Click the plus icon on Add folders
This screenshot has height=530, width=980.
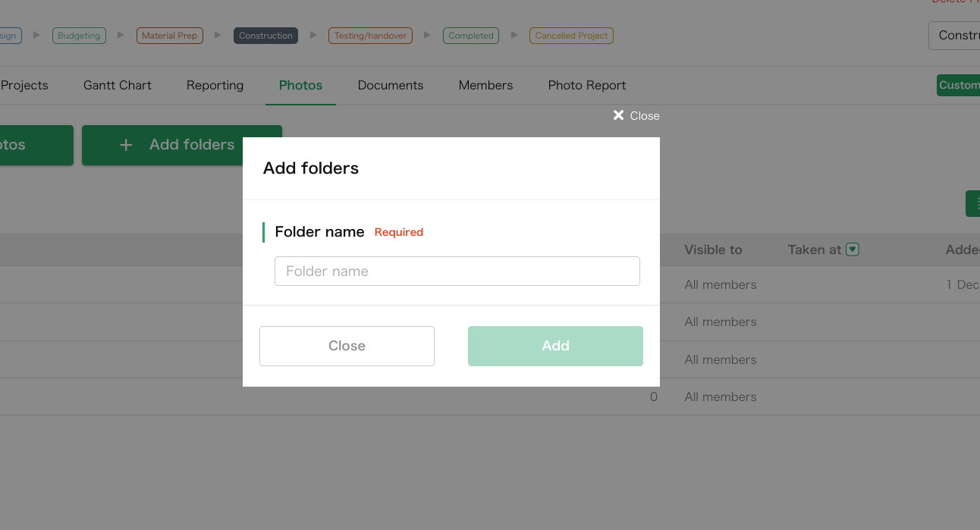click(127, 145)
